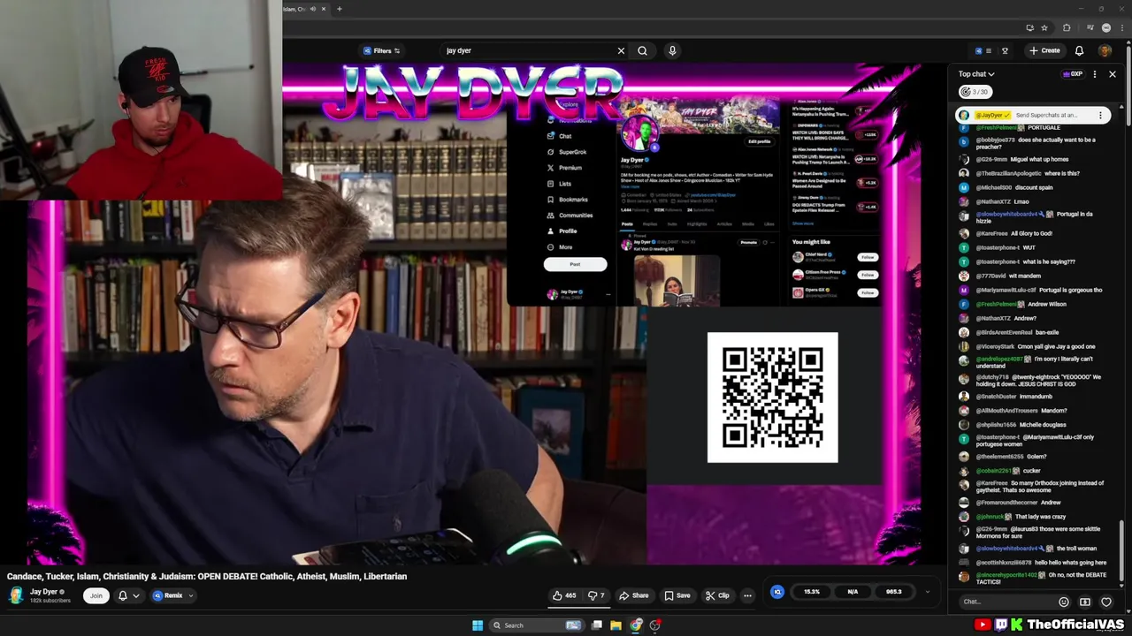The height and width of the screenshot is (636, 1132).
Task: Click the 15.3% stat pill
Action: coord(811,592)
